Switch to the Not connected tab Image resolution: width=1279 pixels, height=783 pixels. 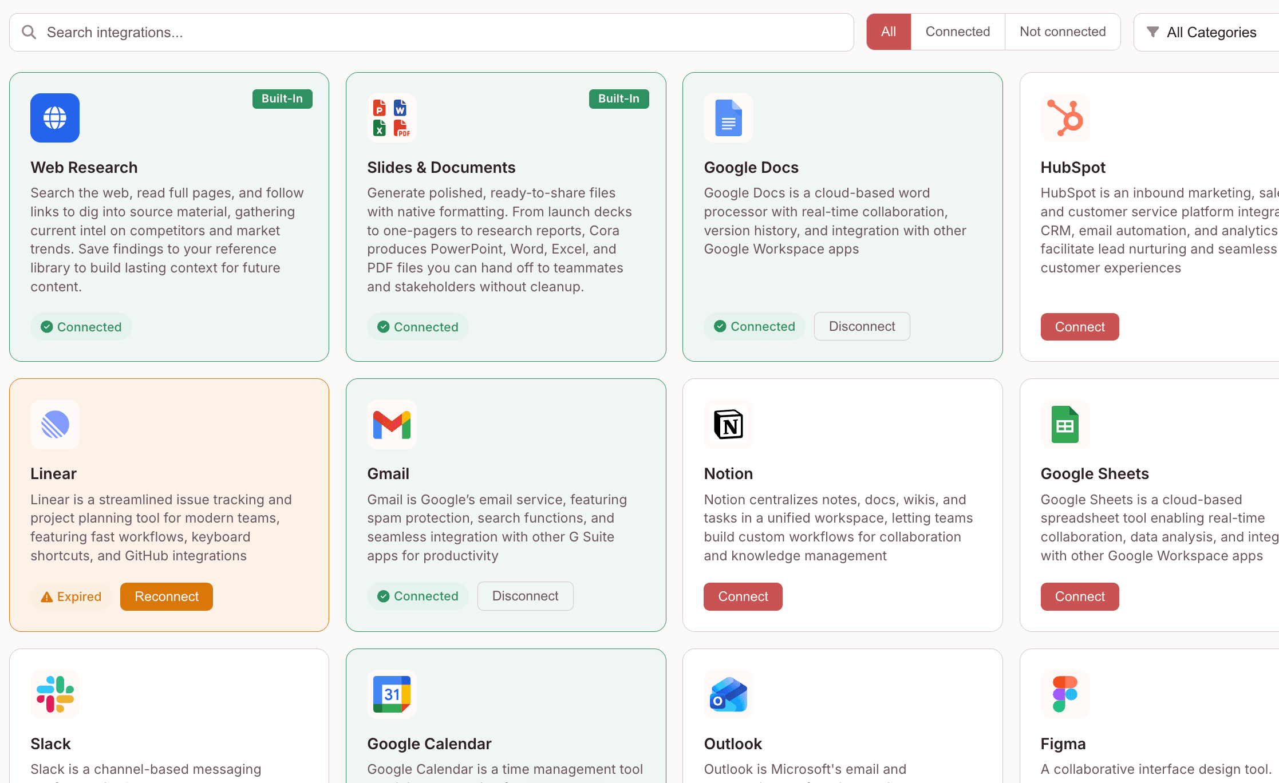point(1063,32)
